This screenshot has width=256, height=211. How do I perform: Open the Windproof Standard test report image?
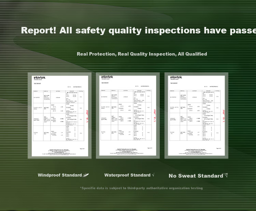coord(60,116)
